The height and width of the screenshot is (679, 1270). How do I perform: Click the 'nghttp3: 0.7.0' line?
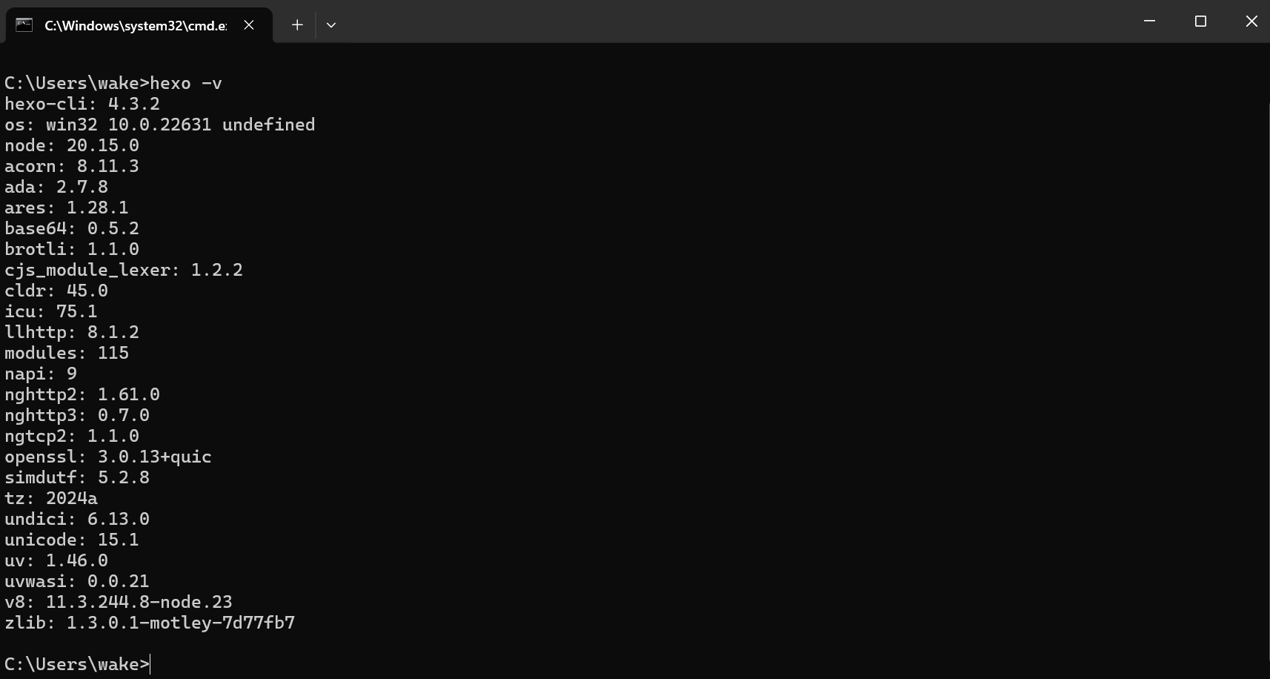(77, 415)
